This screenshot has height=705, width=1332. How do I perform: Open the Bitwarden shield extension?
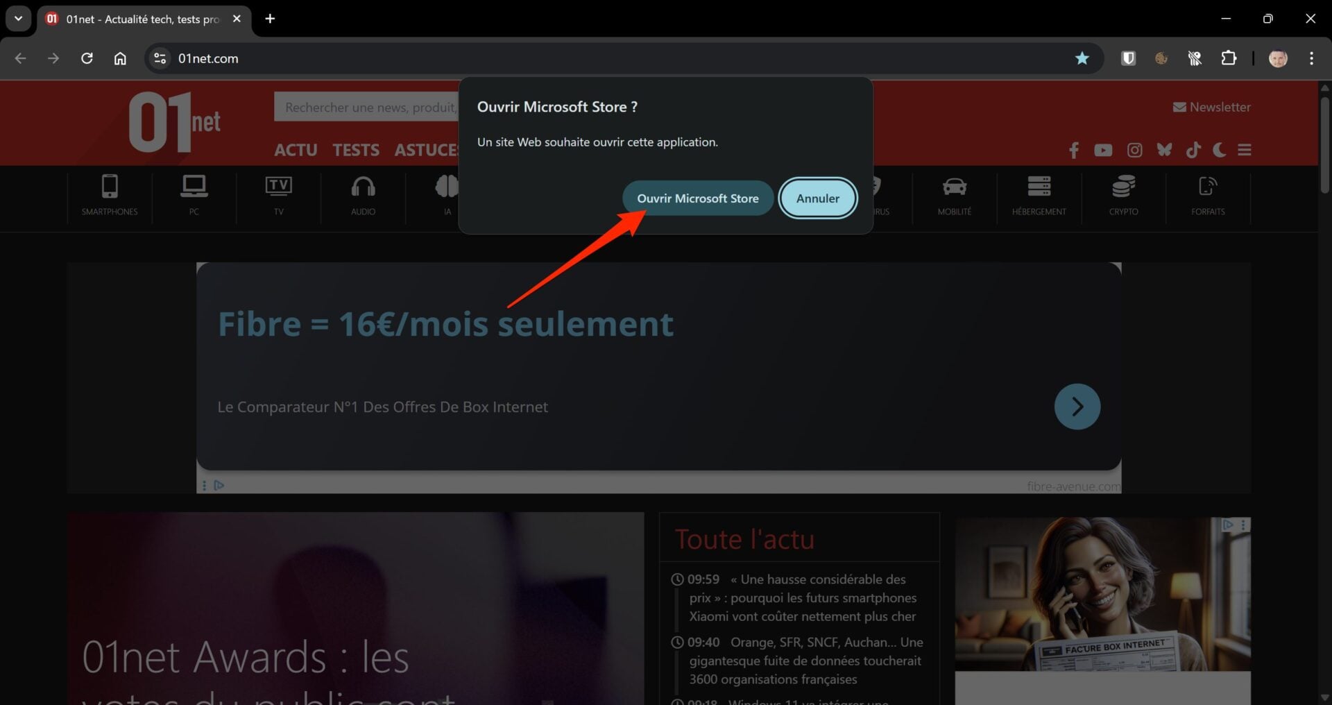[x=1128, y=58]
